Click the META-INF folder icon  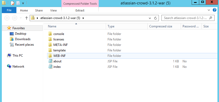(50, 45)
